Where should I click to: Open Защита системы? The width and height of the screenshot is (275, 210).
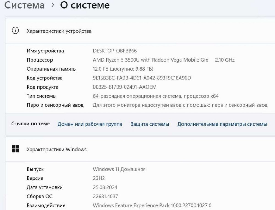[x=150, y=124]
